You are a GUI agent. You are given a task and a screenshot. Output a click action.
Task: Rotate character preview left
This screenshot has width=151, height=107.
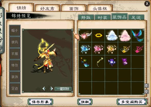(x=44, y=88)
